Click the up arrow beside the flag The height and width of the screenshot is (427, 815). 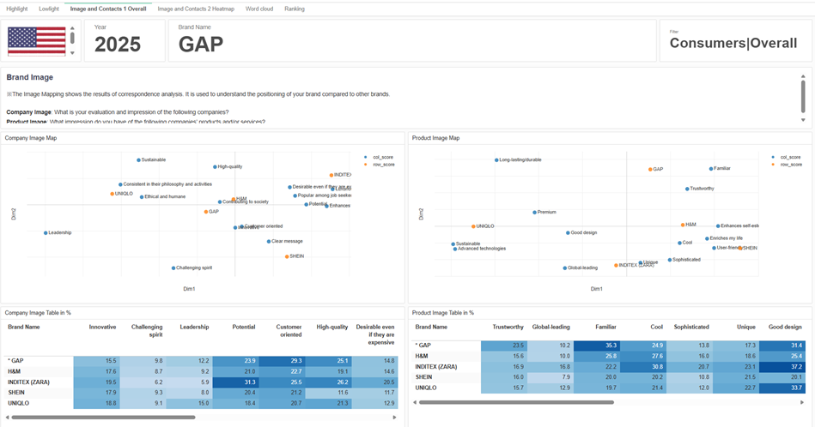[72, 28]
